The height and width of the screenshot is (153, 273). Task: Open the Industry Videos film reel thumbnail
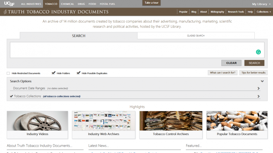[37, 121]
